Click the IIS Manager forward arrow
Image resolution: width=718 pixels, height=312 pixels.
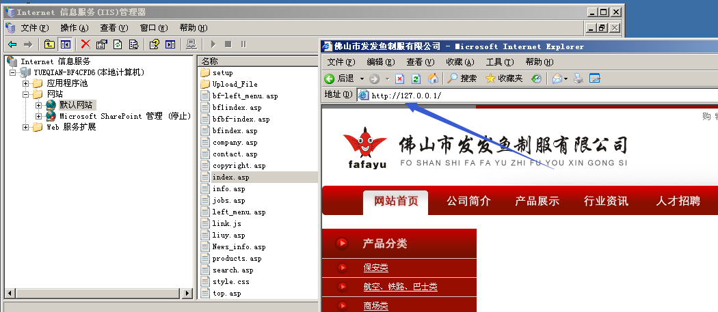pos(28,44)
